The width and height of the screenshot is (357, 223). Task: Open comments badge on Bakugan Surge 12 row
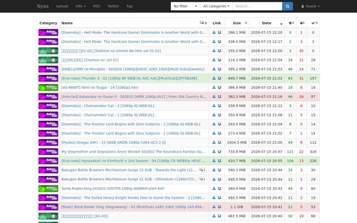coord(202,170)
